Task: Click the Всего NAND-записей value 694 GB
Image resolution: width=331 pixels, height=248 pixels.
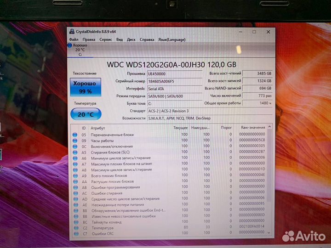Action: pos(257,88)
